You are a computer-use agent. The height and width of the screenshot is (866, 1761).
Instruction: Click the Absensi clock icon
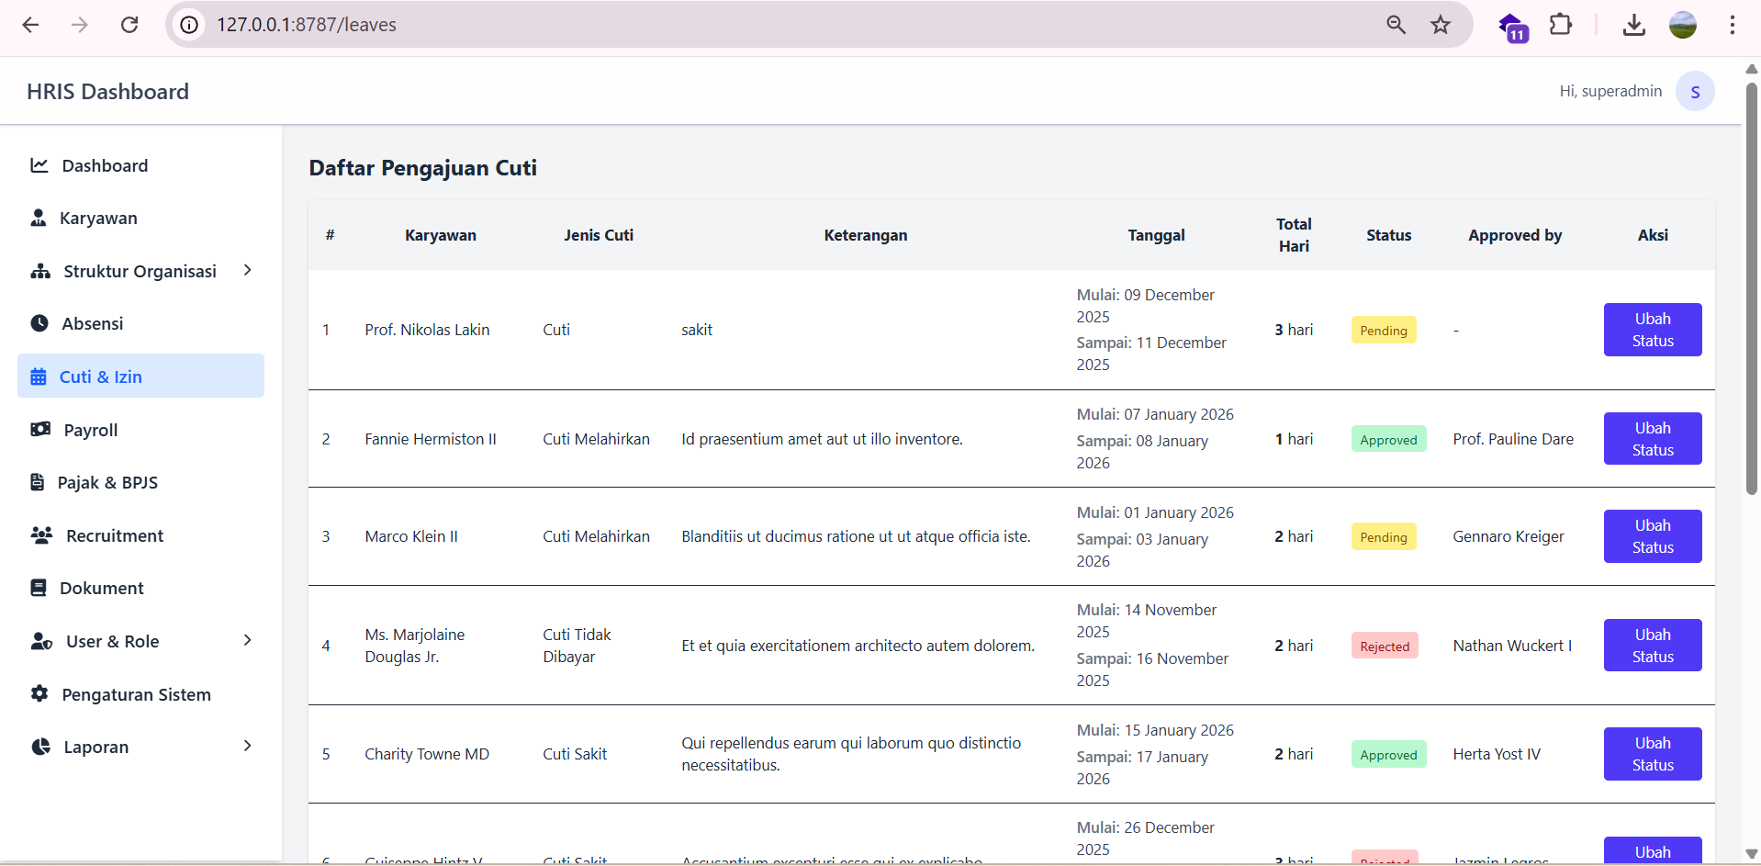39,323
